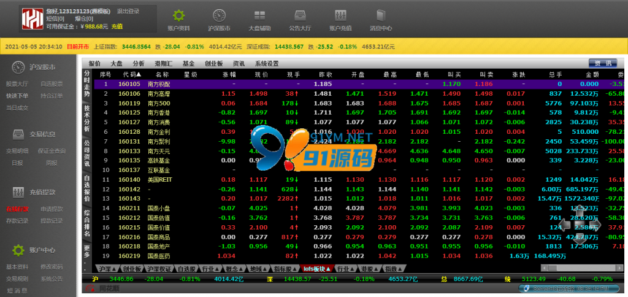Open 公告大厅 inbox icon
The width and height of the screenshot is (628, 297).
[x=300, y=16]
